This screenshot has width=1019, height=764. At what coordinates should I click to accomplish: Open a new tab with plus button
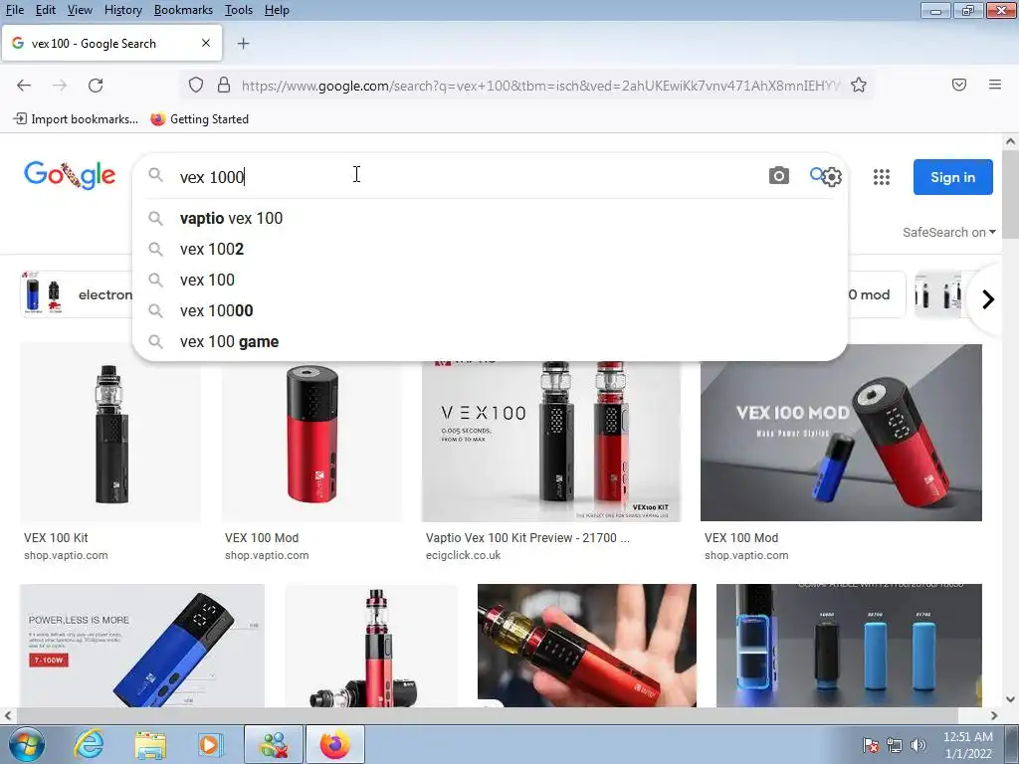click(243, 44)
